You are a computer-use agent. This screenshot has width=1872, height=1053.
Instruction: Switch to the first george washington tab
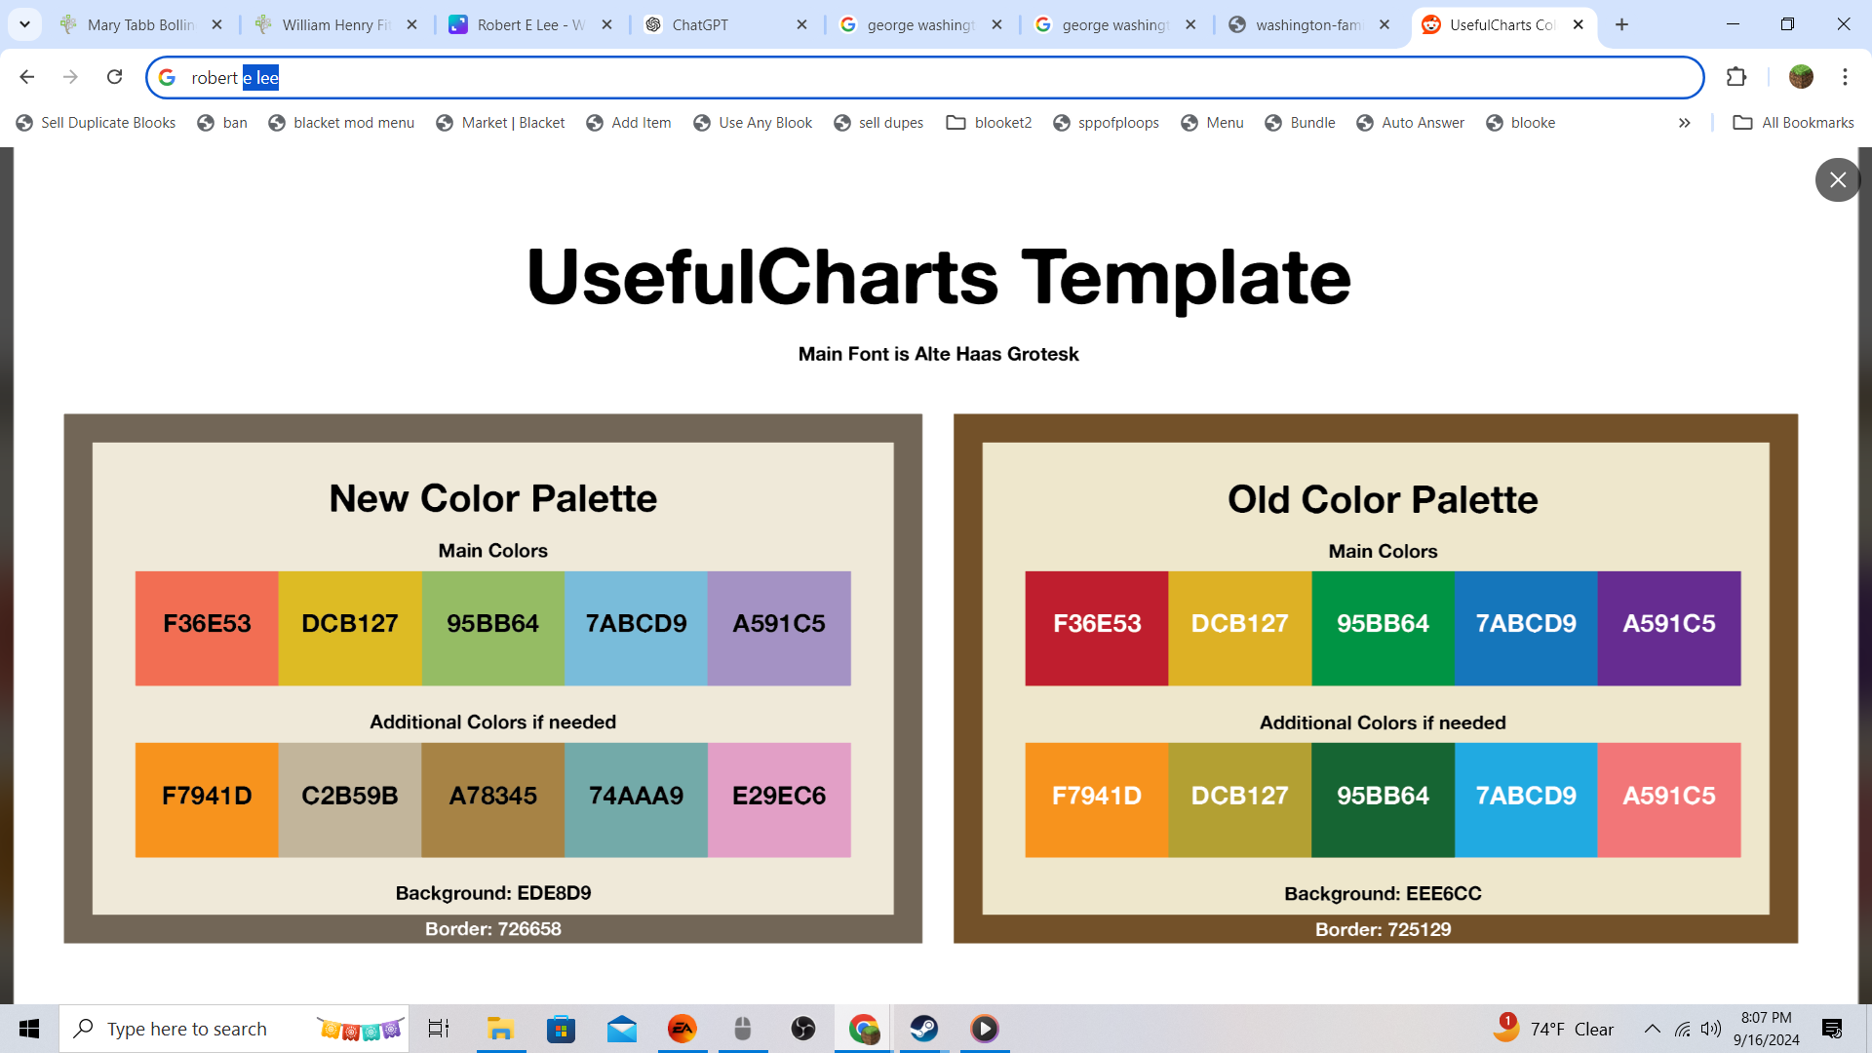click(x=921, y=24)
